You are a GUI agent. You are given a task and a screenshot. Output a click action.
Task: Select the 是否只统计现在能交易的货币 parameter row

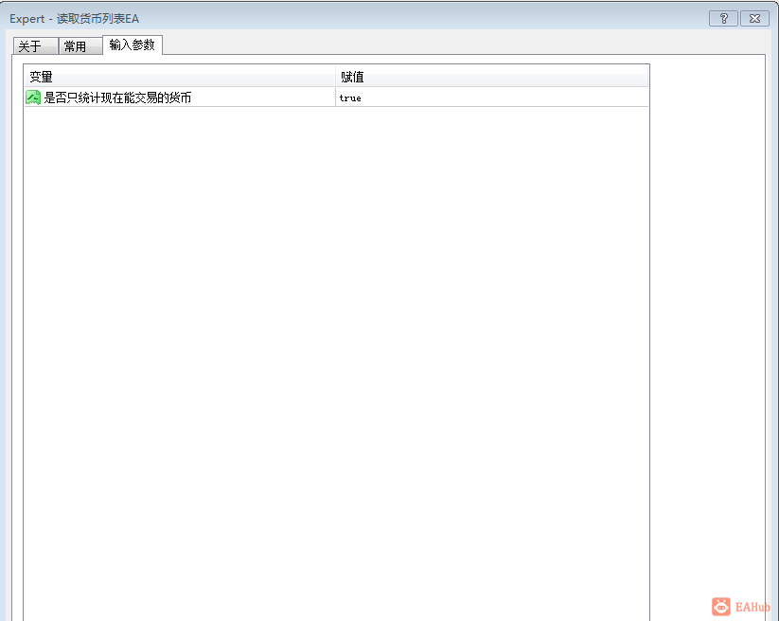pos(336,98)
